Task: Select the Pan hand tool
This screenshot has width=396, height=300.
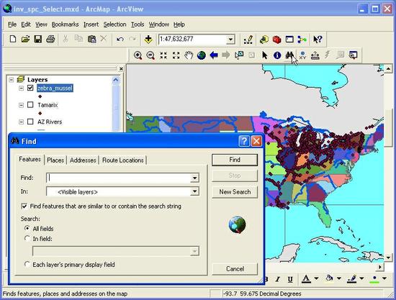Action: 189,55
